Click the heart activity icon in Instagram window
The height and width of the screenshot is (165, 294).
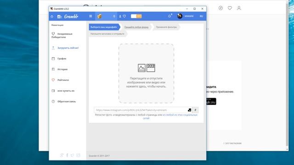click(230, 8)
